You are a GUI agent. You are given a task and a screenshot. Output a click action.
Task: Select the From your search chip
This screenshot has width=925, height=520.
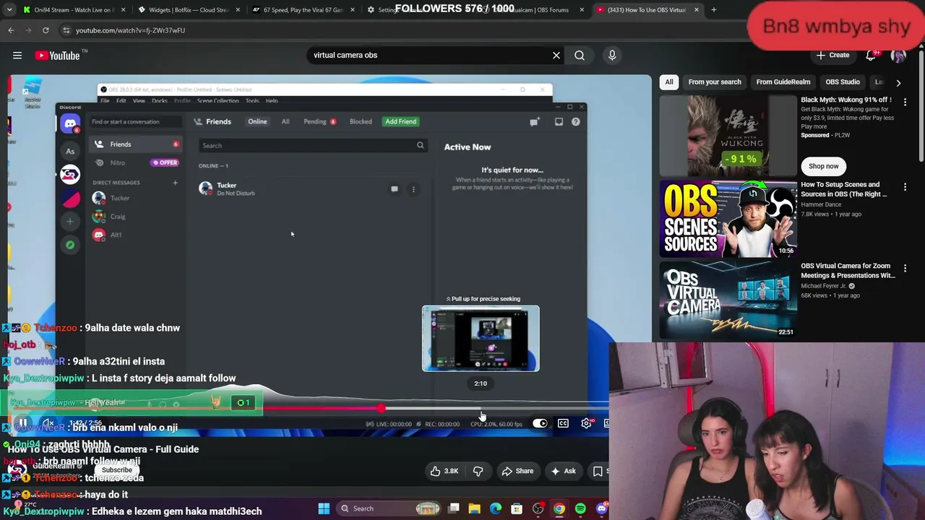pos(715,82)
